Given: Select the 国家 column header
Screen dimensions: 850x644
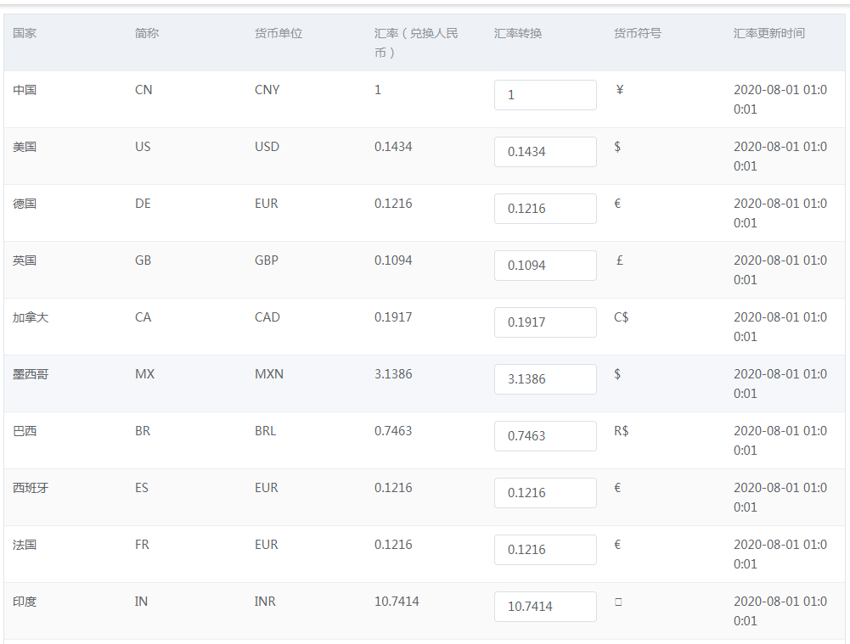Looking at the screenshot, I should point(25,34).
